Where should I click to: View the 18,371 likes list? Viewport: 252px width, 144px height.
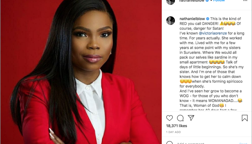(x=176, y=126)
